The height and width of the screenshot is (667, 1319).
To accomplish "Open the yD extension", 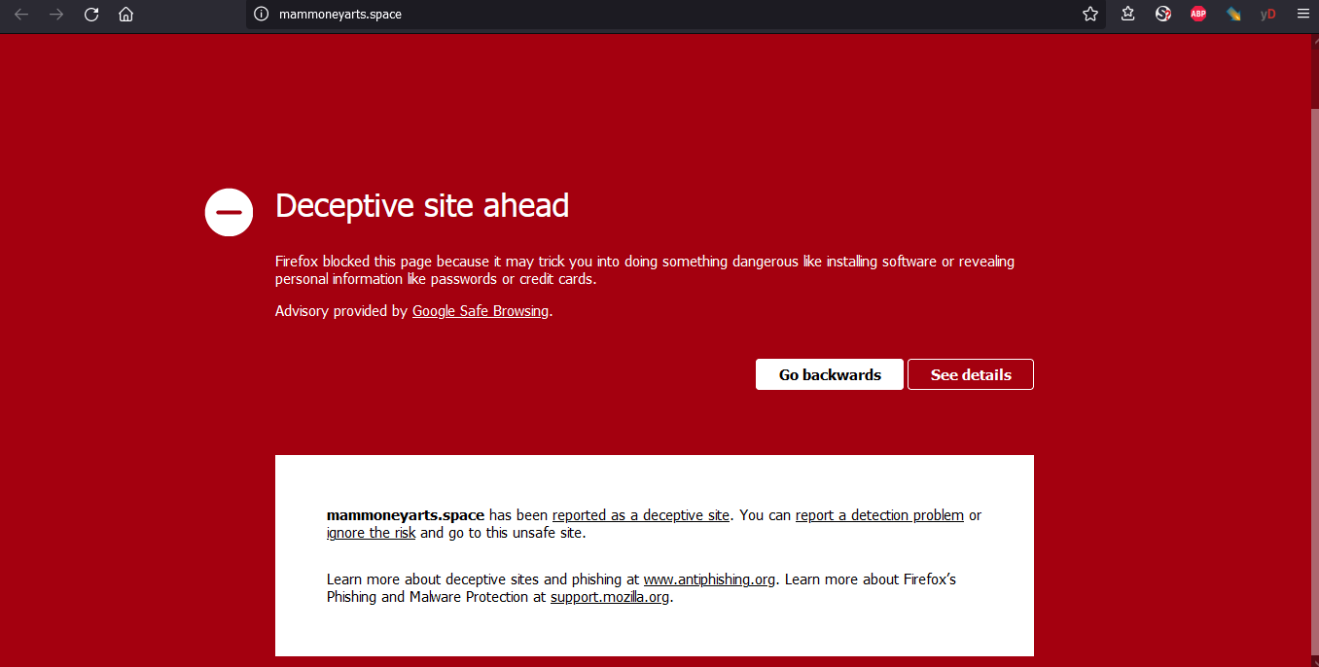I will click(x=1267, y=15).
